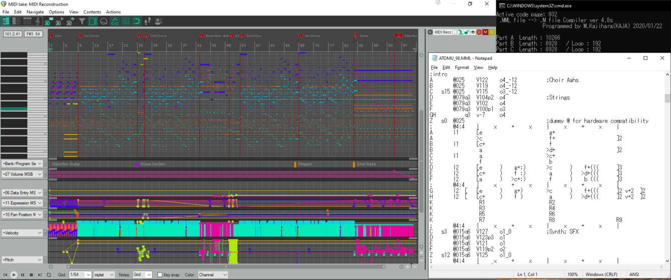Image resolution: width=671 pixels, height=280 pixels.
Task: Click the lock icon in MIDI track list
Action: coord(466,32)
